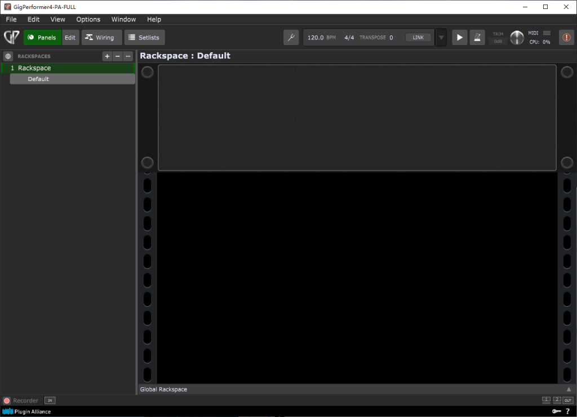The height and width of the screenshot is (417, 577).
Task: Switch to Panels view
Action: tap(42, 38)
